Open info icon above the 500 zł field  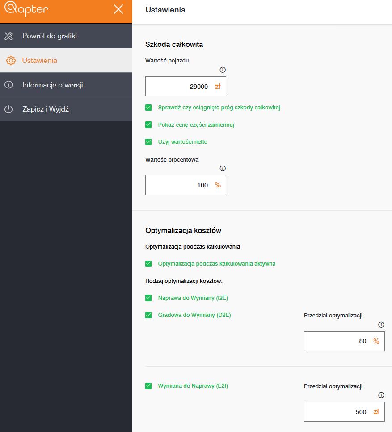point(381,395)
